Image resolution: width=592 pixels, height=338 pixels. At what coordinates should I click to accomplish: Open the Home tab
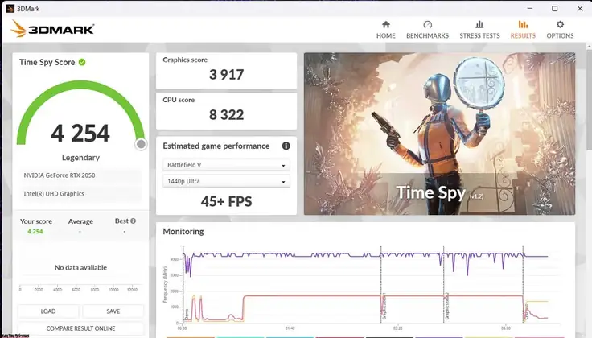(x=385, y=30)
